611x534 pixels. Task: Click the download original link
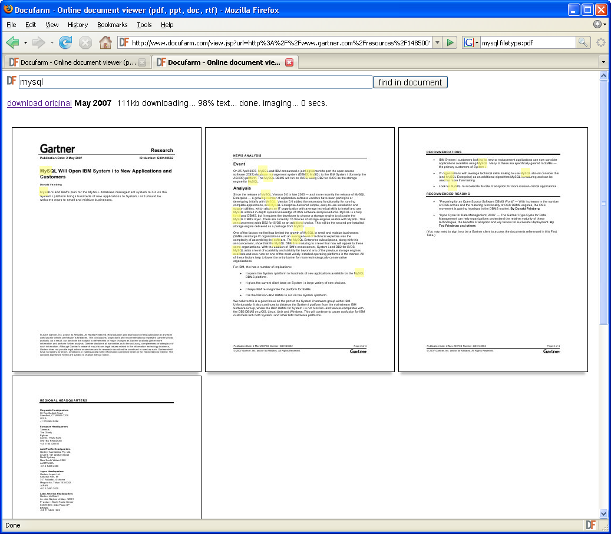coord(39,103)
